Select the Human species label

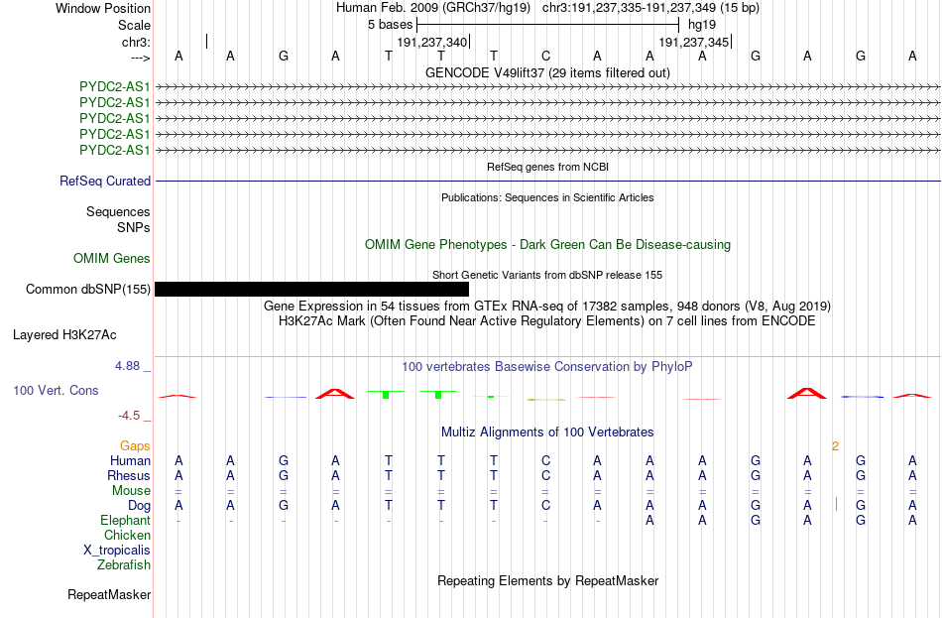130,461
